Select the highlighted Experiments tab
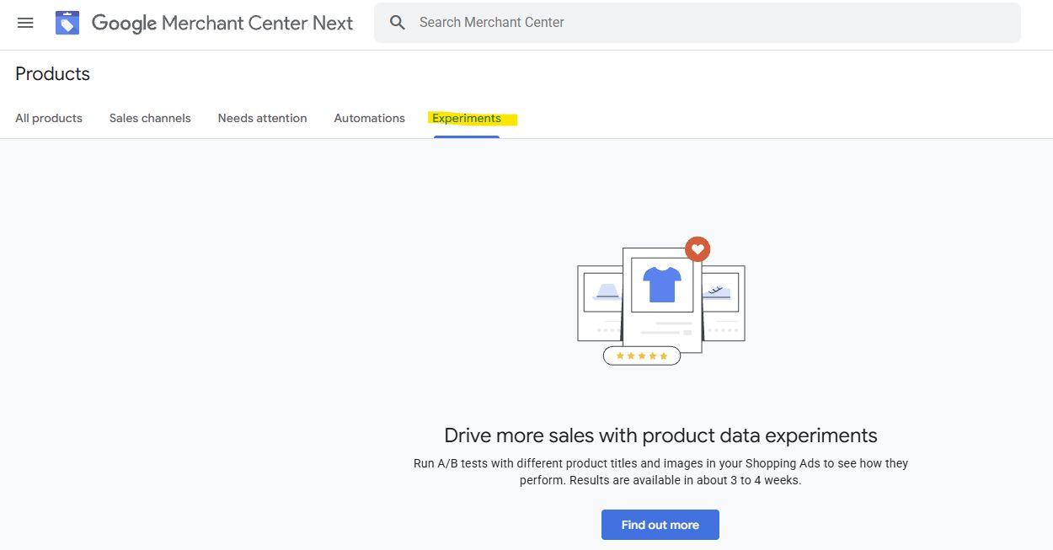Viewport: 1053px width, 550px height. 467,118
